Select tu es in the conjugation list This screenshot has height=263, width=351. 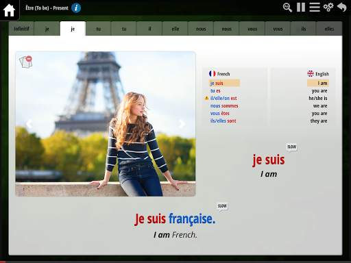(x=215, y=90)
